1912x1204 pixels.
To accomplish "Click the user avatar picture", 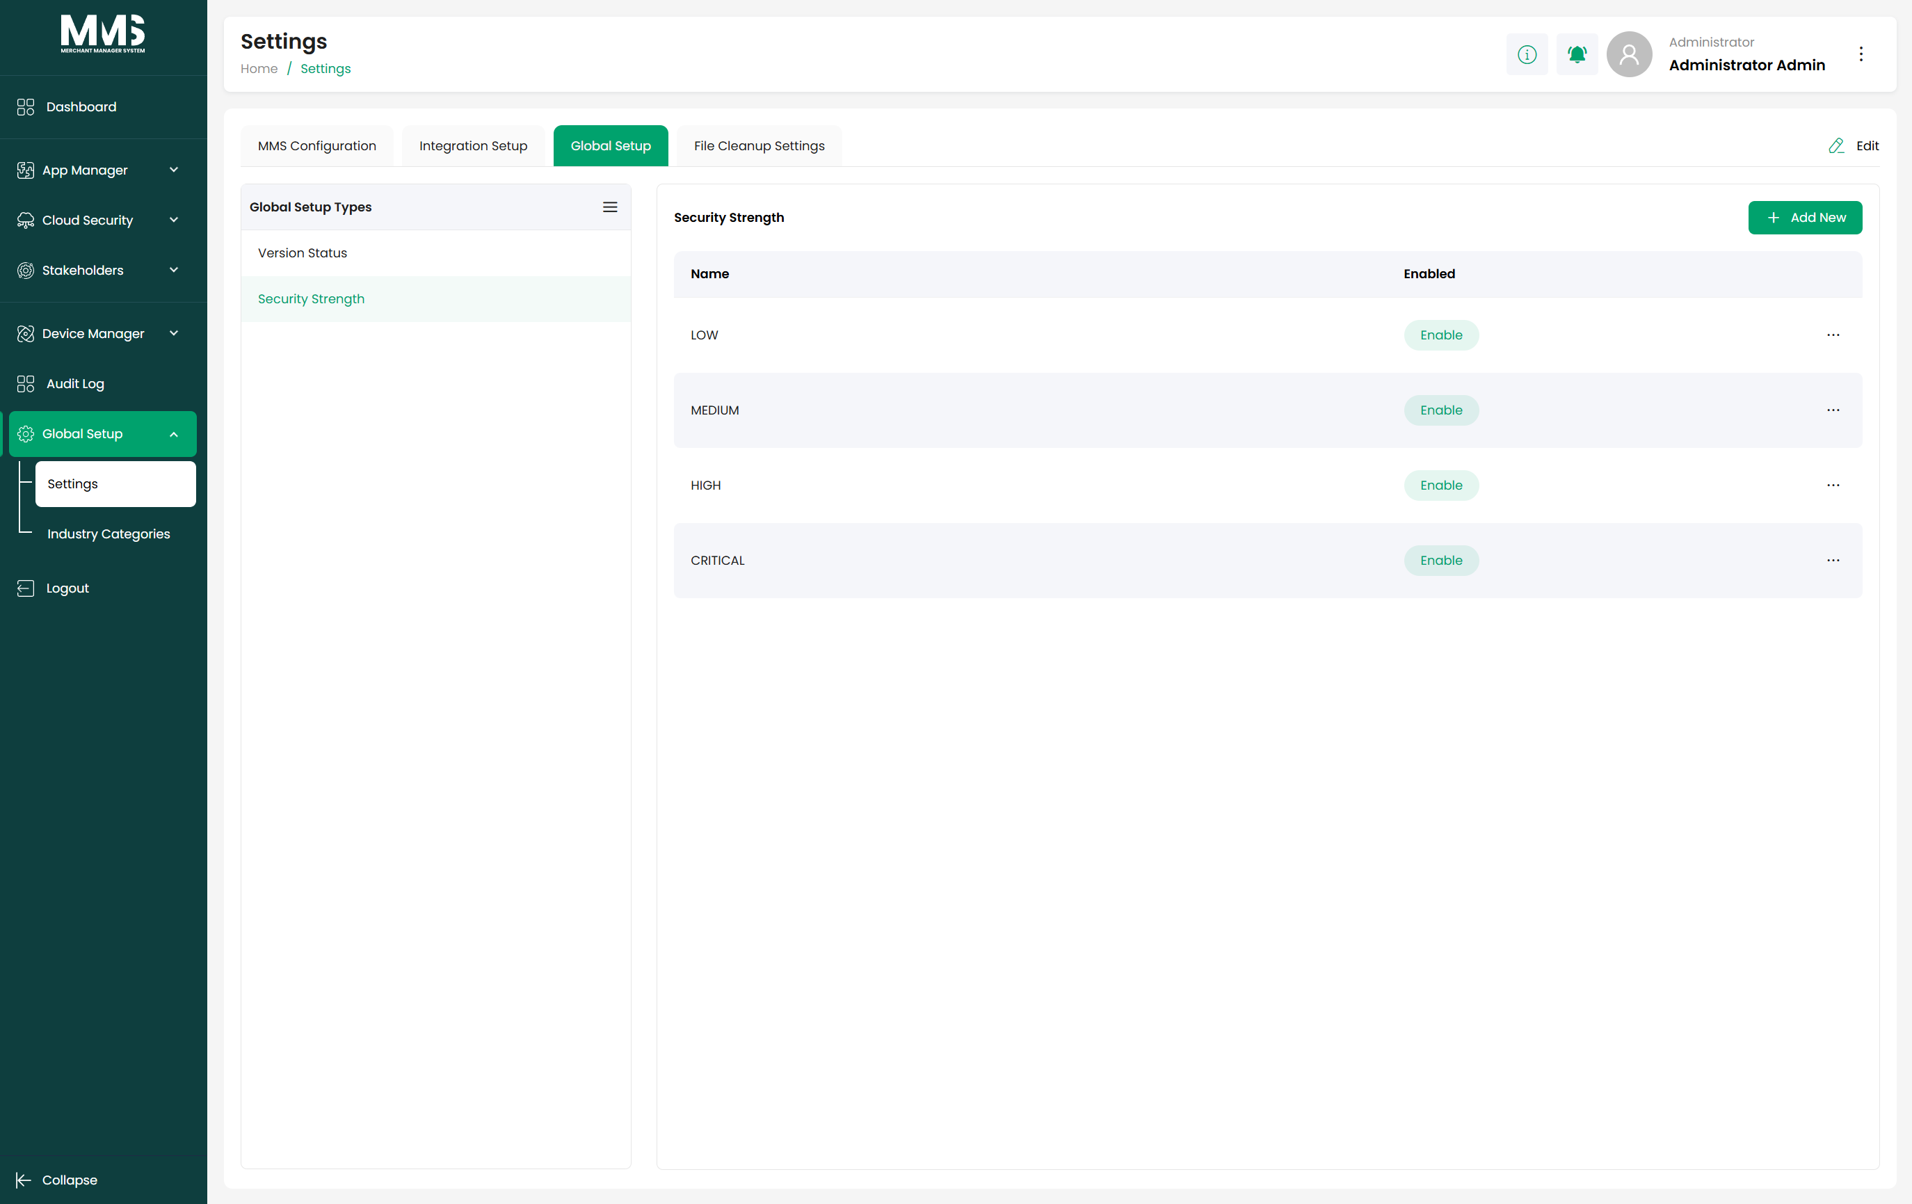I will tap(1630, 54).
